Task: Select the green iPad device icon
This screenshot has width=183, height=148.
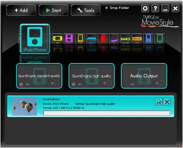Action: (159, 39)
